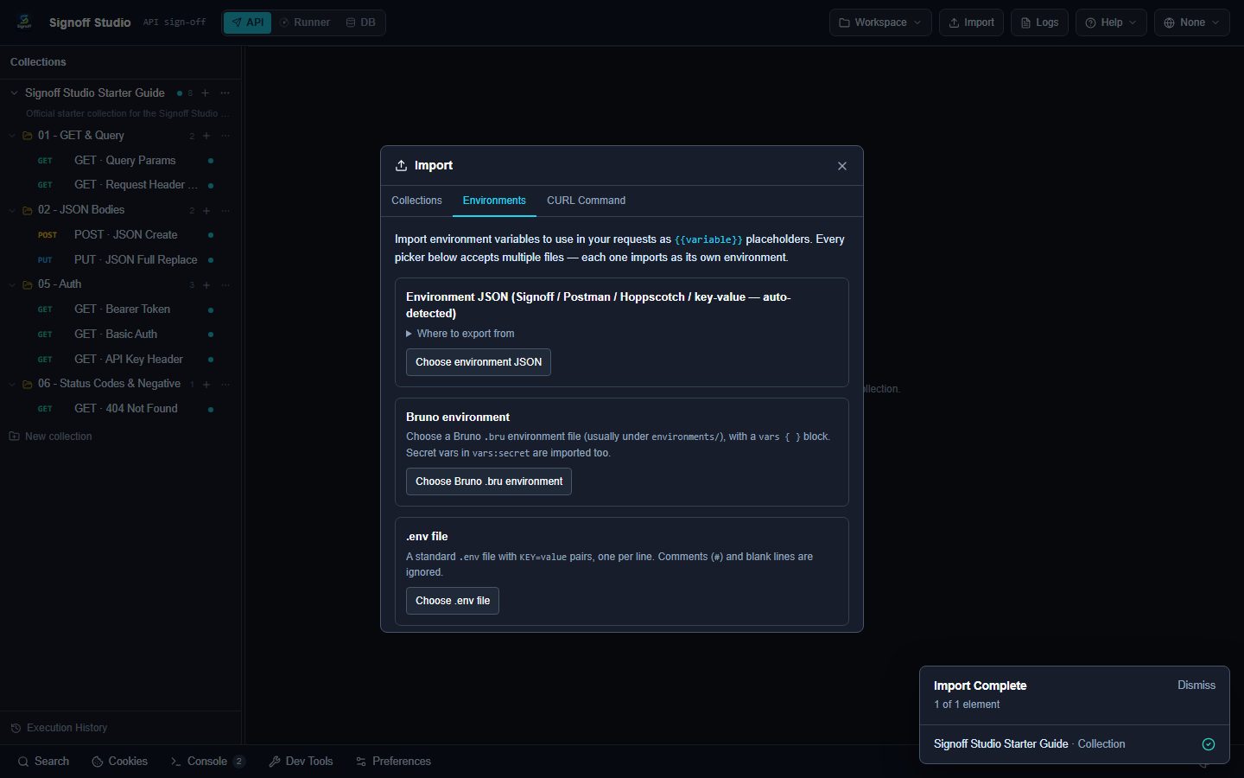Add a request to Signoff Studio Starter Guide
The width and height of the screenshot is (1244, 778).
(205, 93)
